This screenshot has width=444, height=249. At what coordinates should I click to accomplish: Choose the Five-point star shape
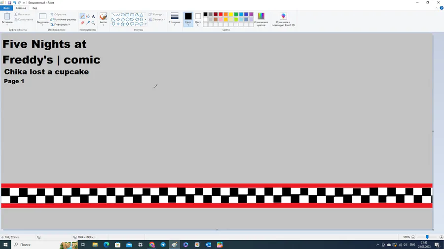pyautogui.click(x=123, y=24)
